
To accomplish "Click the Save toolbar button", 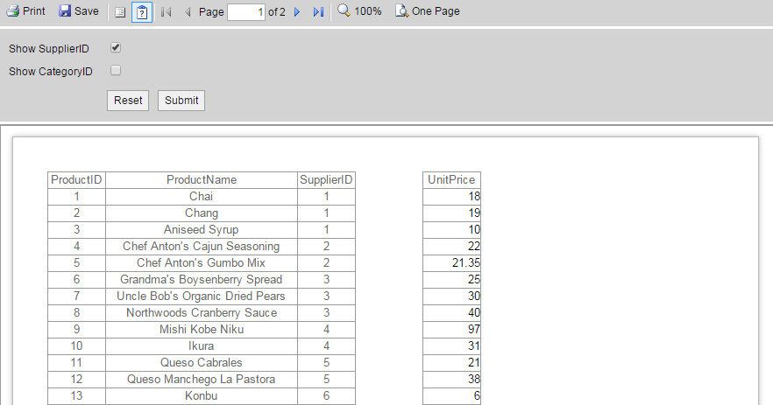I will pyautogui.click(x=79, y=10).
